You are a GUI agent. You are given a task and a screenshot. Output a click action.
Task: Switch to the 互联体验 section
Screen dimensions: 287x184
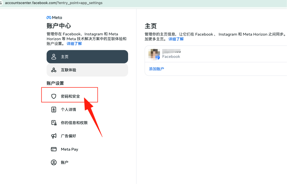coord(87,70)
